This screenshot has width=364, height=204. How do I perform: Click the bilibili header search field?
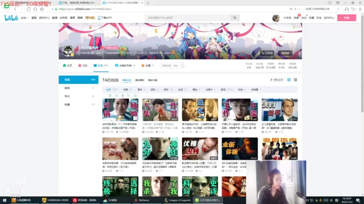pos(188,18)
